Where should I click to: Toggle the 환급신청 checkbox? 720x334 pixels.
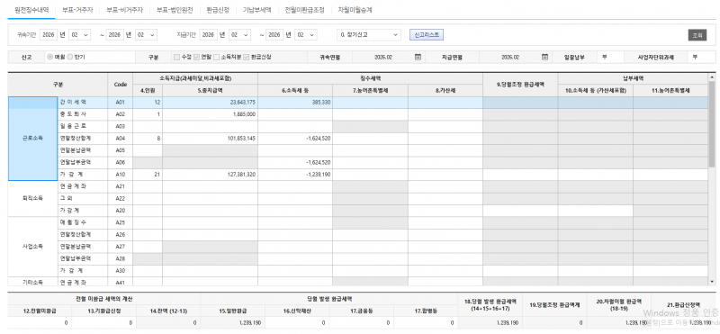click(247, 57)
